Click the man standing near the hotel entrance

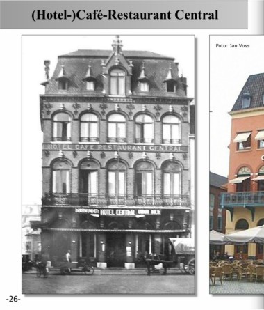[x=68, y=256]
